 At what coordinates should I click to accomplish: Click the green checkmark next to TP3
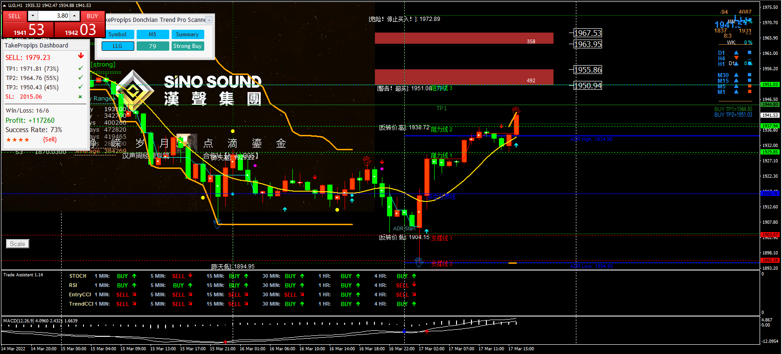point(81,87)
